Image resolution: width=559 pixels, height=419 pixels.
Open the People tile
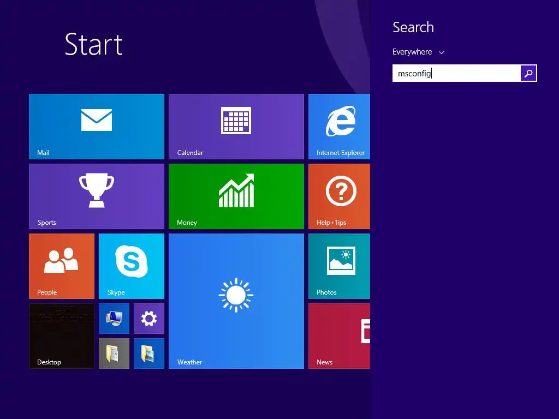62,266
